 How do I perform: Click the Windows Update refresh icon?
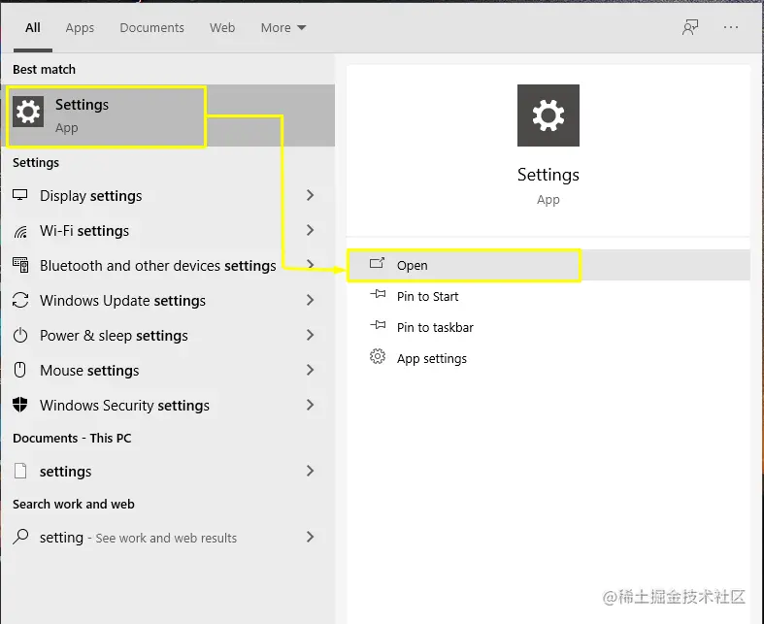(20, 300)
